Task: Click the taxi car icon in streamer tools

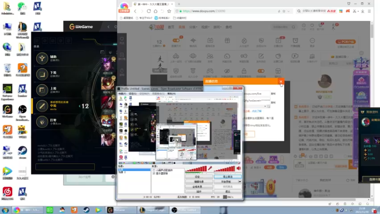Action: (176, 56)
